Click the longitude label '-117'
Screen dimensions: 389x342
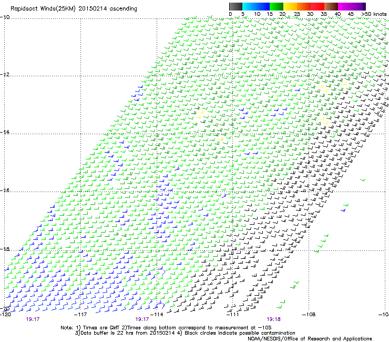coord(80,315)
